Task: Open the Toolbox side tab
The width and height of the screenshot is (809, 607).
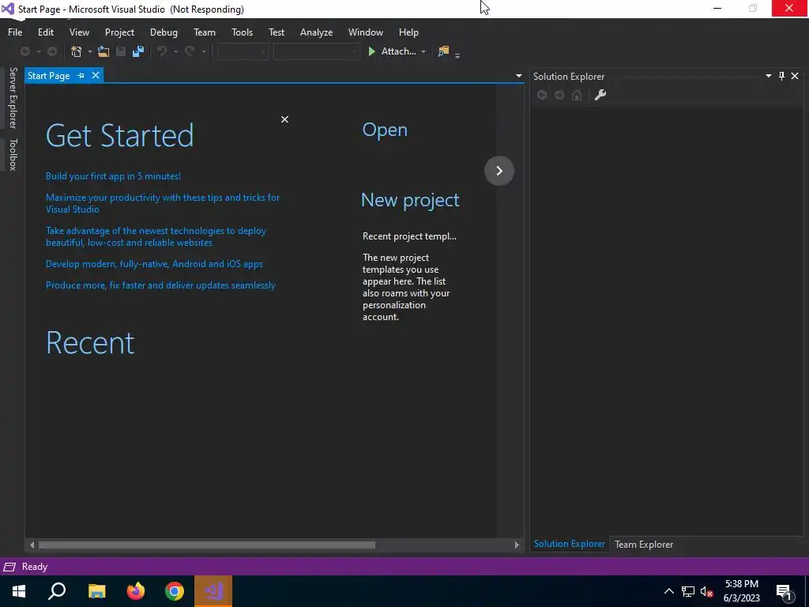Action: click(x=13, y=154)
